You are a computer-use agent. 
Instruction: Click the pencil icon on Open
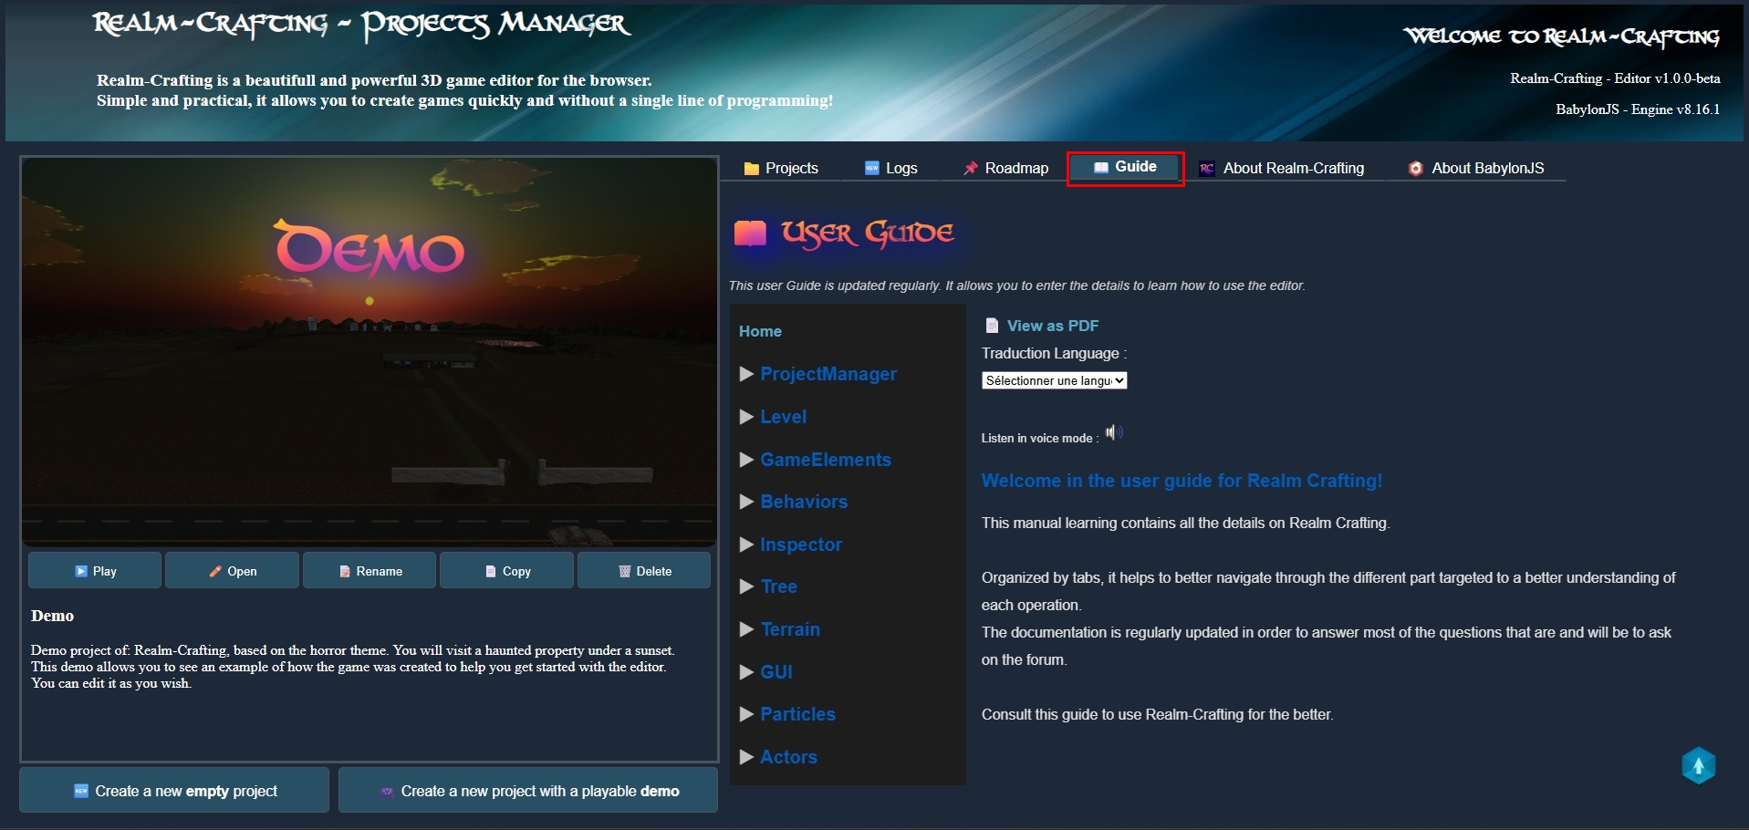pos(215,571)
